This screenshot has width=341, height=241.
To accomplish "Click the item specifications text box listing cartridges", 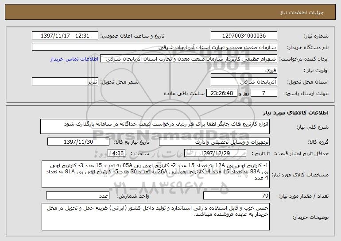I will click(155, 174).
